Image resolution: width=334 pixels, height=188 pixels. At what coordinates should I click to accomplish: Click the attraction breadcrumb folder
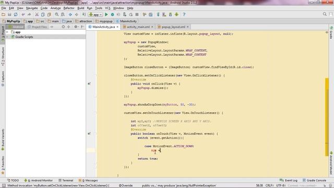pyautogui.click(x=83, y=21)
